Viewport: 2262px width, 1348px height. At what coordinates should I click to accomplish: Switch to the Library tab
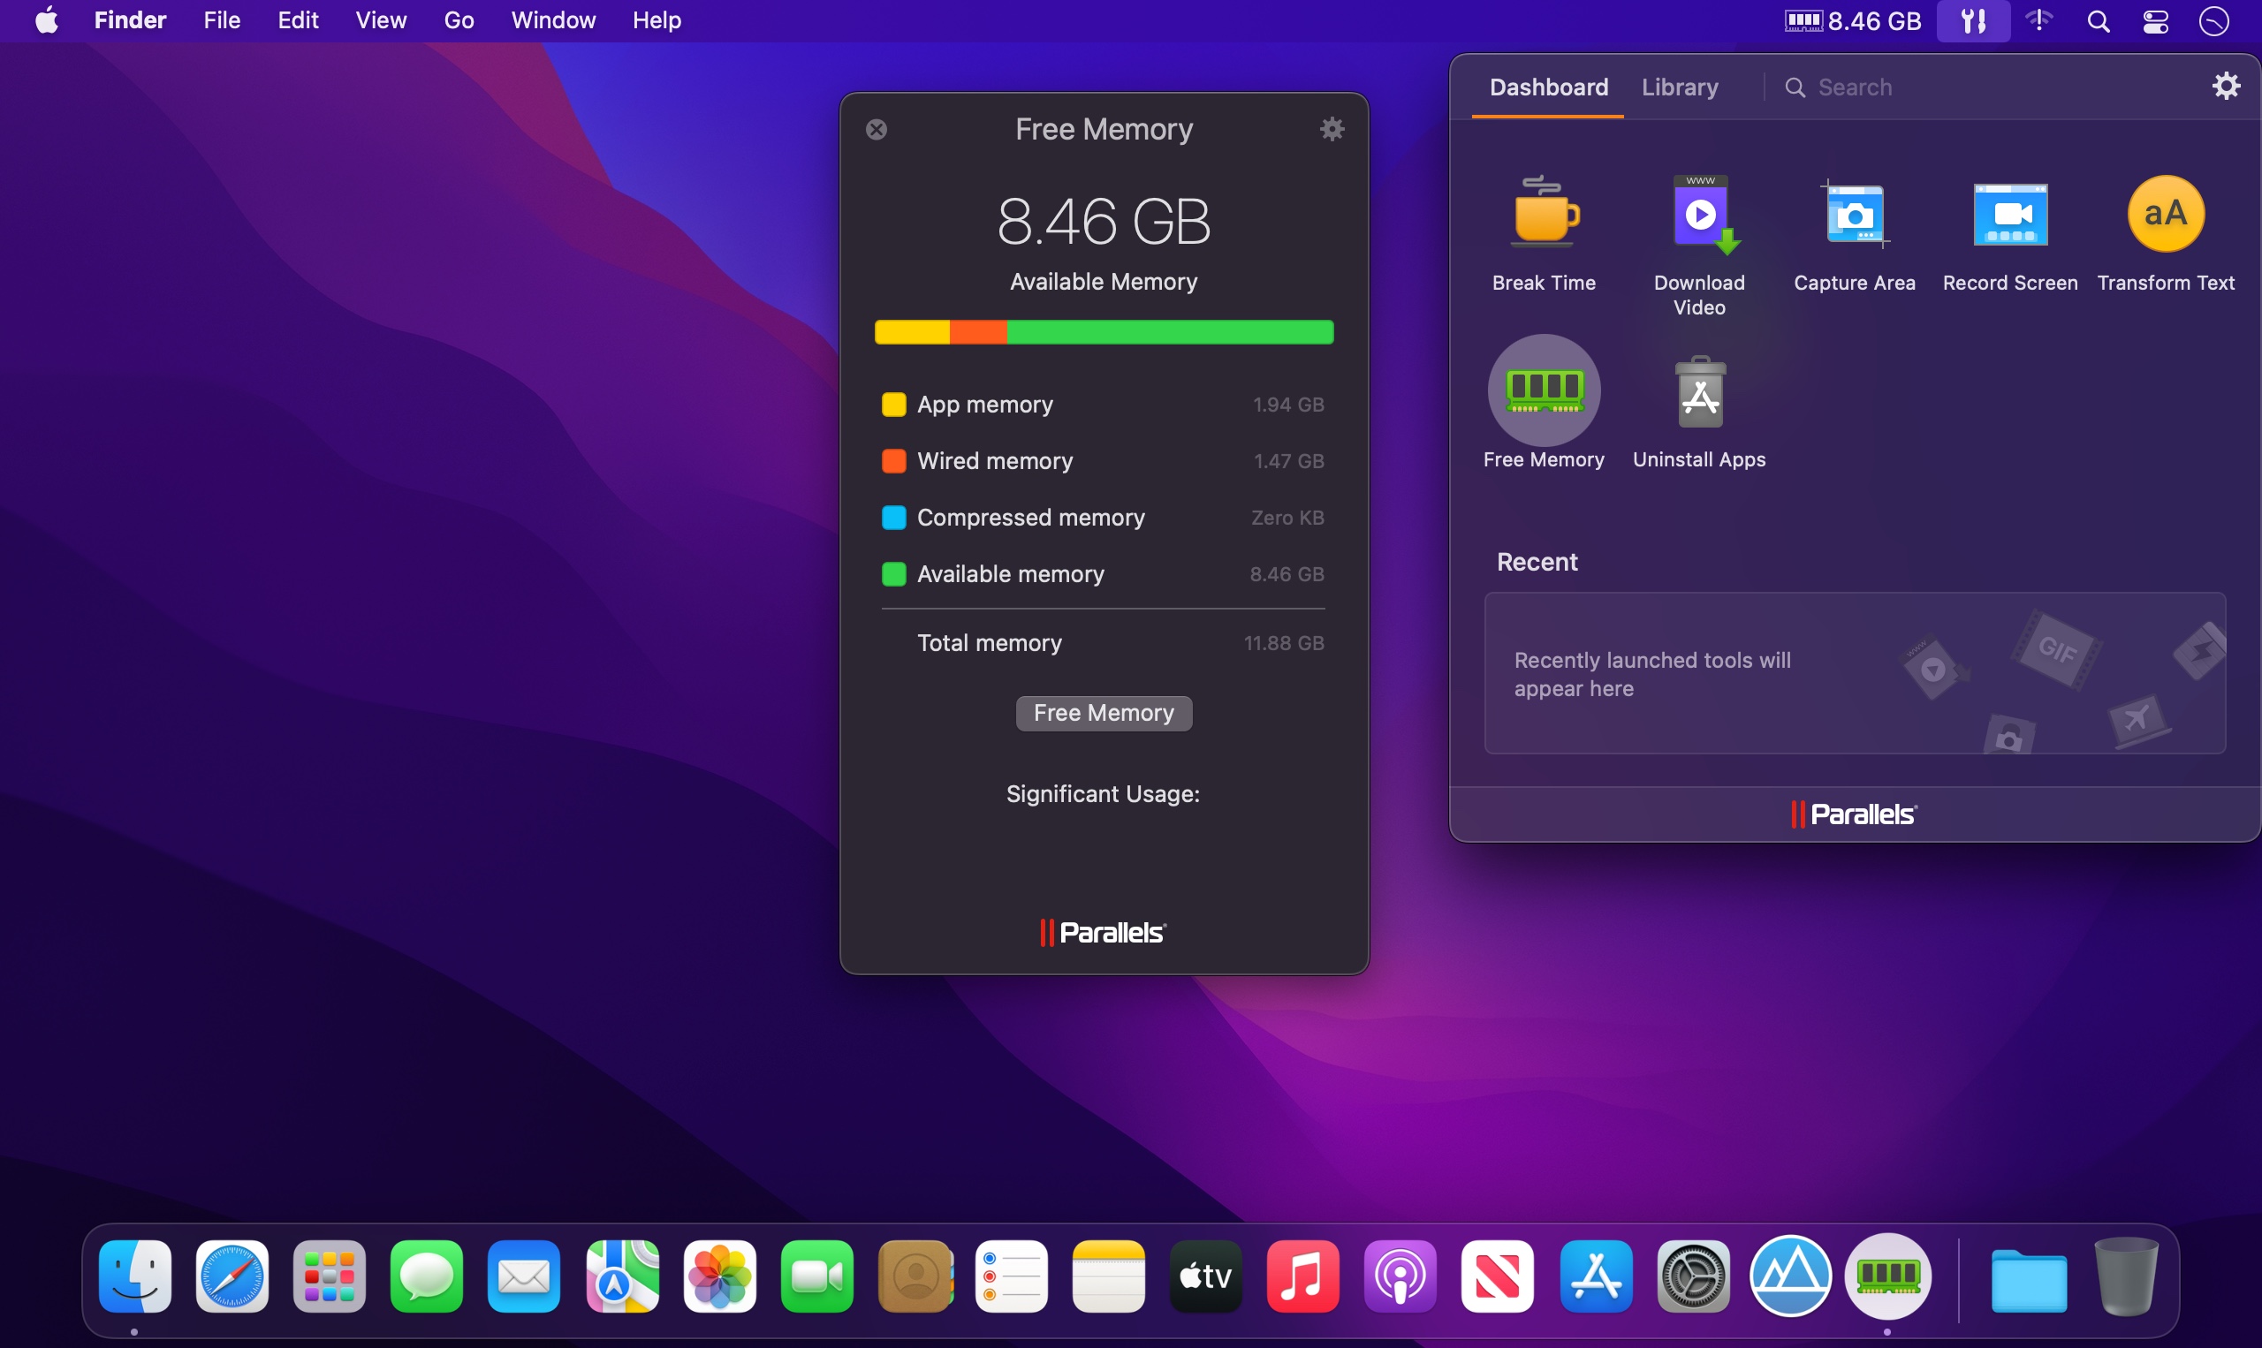point(1678,87)
